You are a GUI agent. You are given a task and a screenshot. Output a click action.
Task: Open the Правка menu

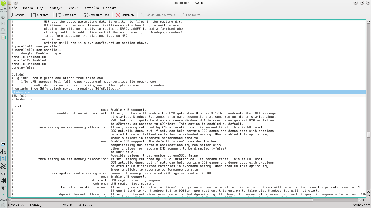point(27,8)
